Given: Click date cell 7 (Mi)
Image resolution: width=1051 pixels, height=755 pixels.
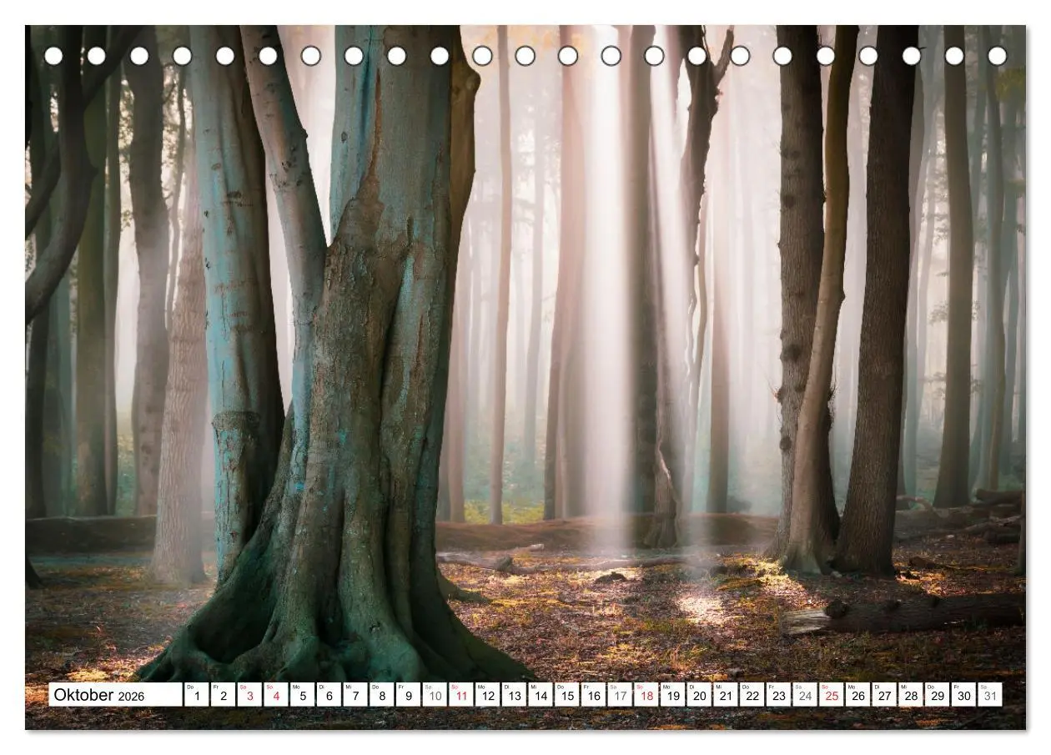Looking at the screenshot, I should click(x=355, y=694).
